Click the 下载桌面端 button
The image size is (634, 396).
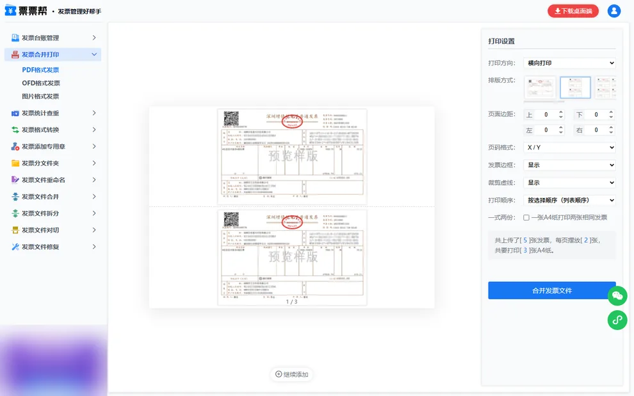(x=573, y=11)
